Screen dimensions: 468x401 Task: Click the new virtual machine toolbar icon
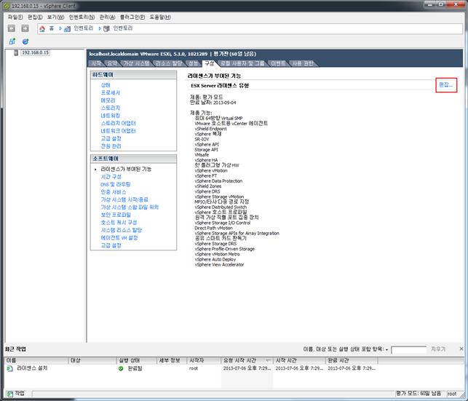[12, 41]
